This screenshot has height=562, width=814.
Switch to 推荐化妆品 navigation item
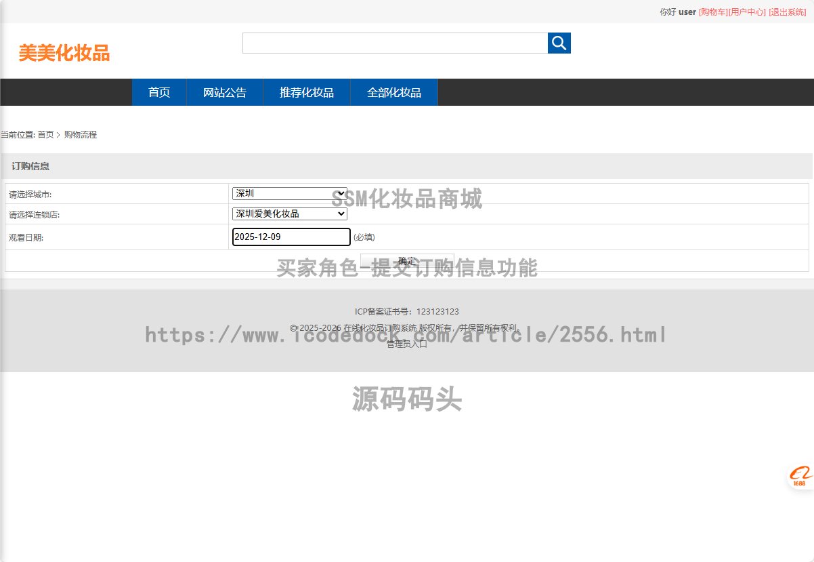pyautogui.click(x=307, y=93)
